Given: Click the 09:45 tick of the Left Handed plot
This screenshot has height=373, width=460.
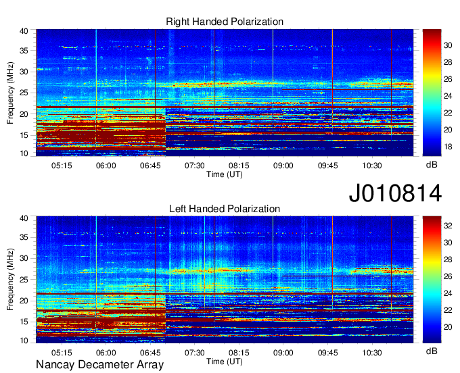Looking at the screenshot, I should [x=327, y=353].
